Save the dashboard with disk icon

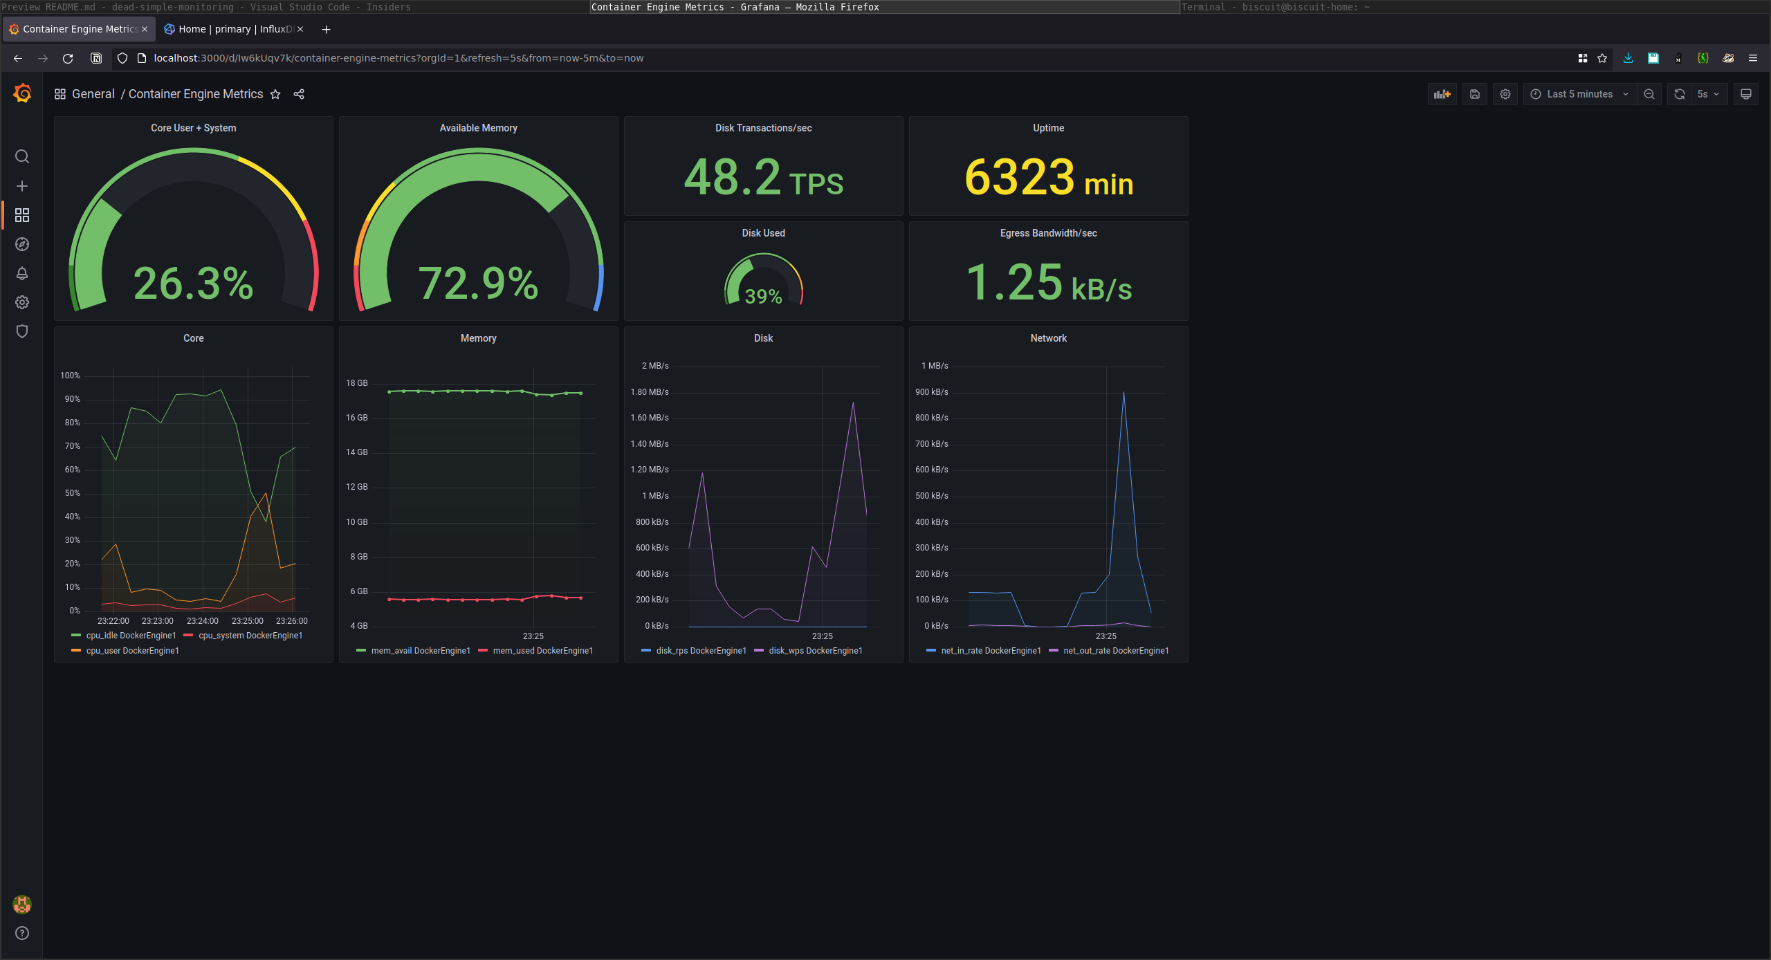(1475, 94)
